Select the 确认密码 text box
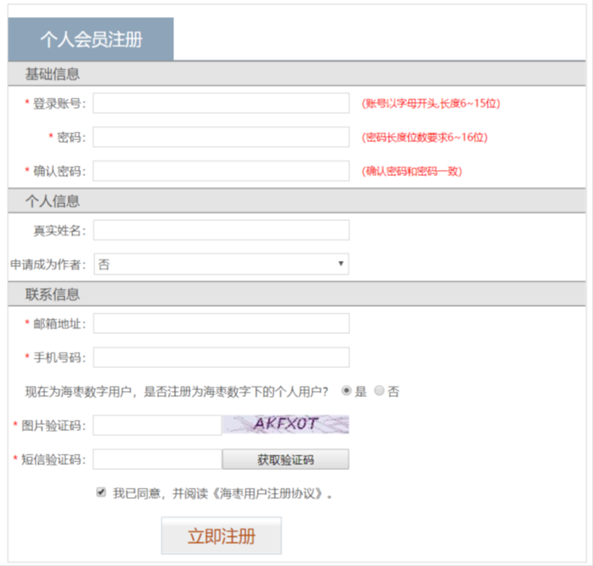 [x=221, y=171]
